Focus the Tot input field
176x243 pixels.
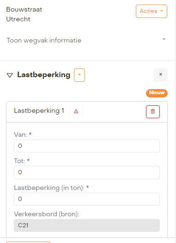pyautogui.click(x=87, y=172)
